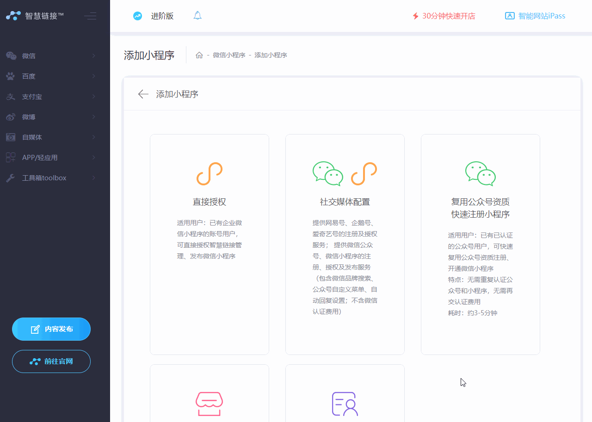Expand the 微博 menu chevron

click(94, 117)
